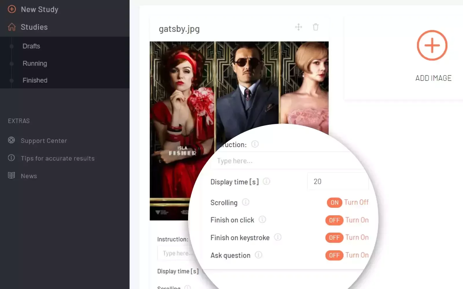Click the Display time field showing 20
Screen dimensions: 463x289
[337, 181]
